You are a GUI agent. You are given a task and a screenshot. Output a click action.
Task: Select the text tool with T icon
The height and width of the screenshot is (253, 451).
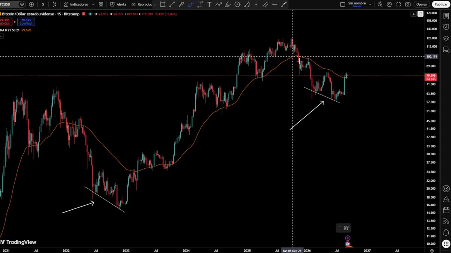coord(209,4)
